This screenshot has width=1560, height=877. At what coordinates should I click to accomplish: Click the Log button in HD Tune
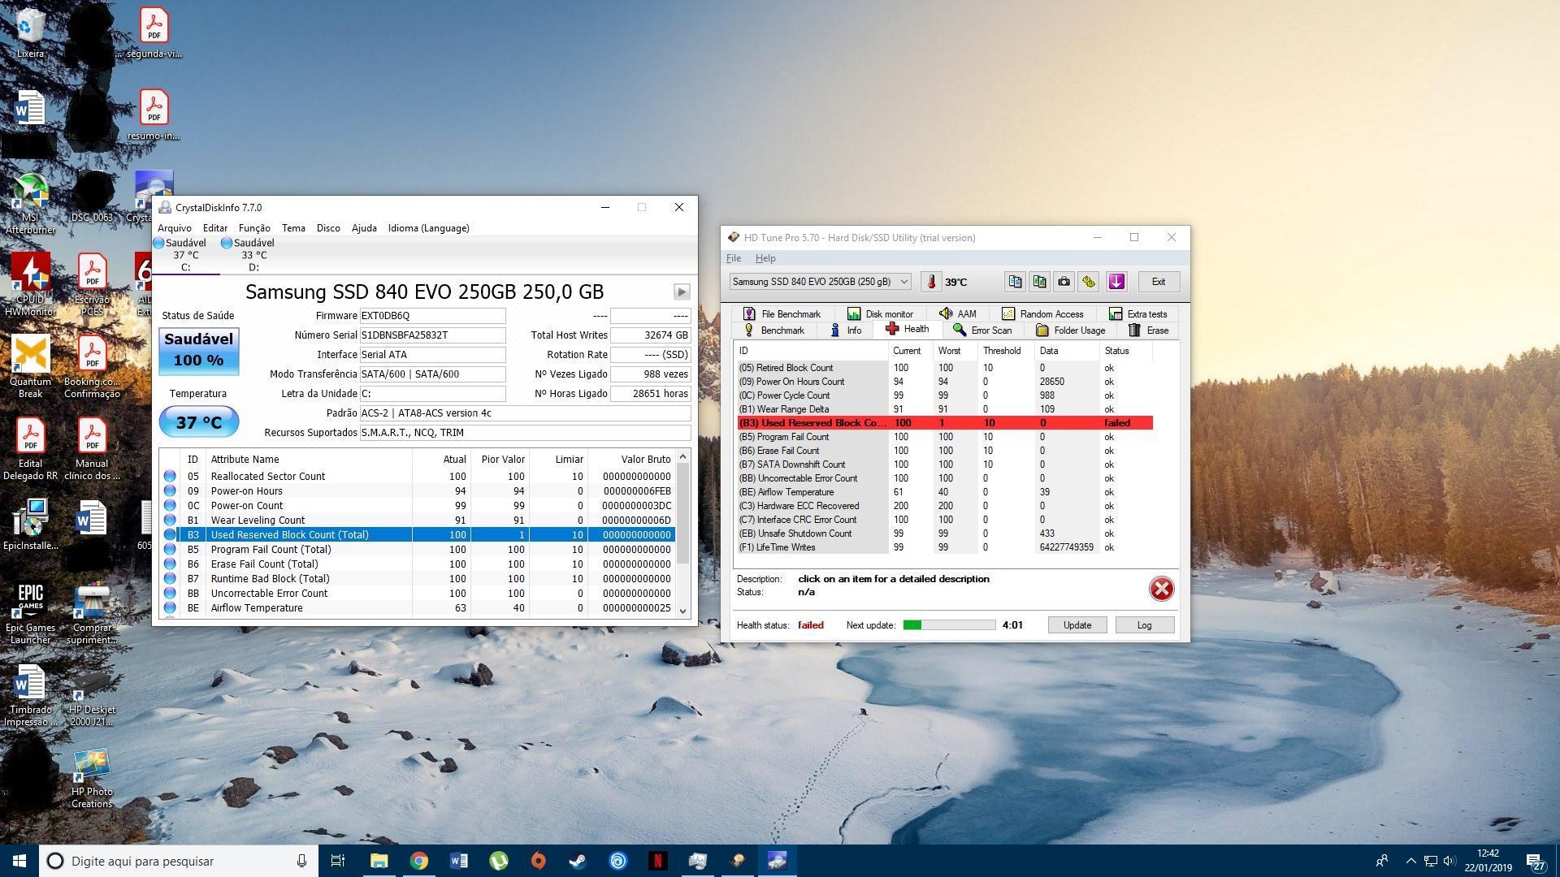click(x=1144, y=625)
